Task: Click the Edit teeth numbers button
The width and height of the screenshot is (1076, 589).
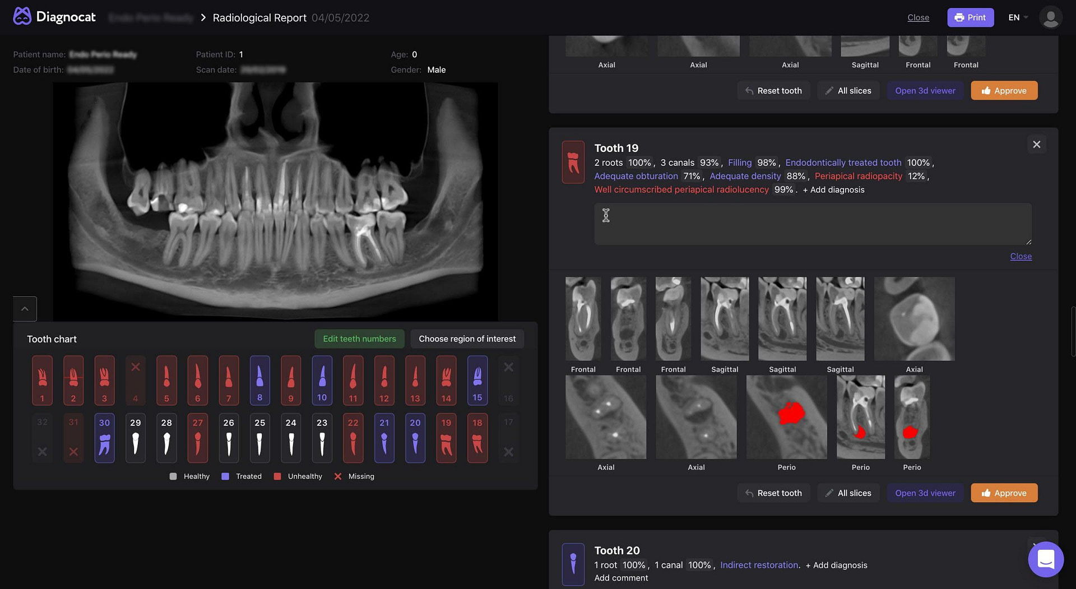Action: click(359, 338)
